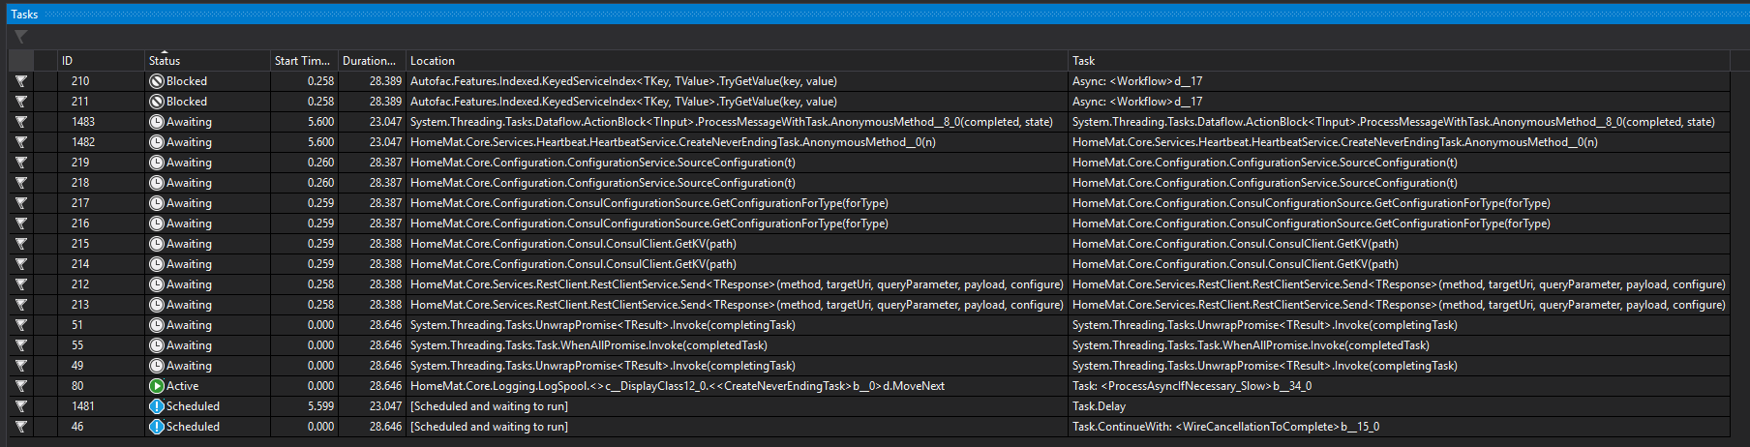Click the Awaiting clock icon of task 49
Screen dimensions: 1750x447
156,366
